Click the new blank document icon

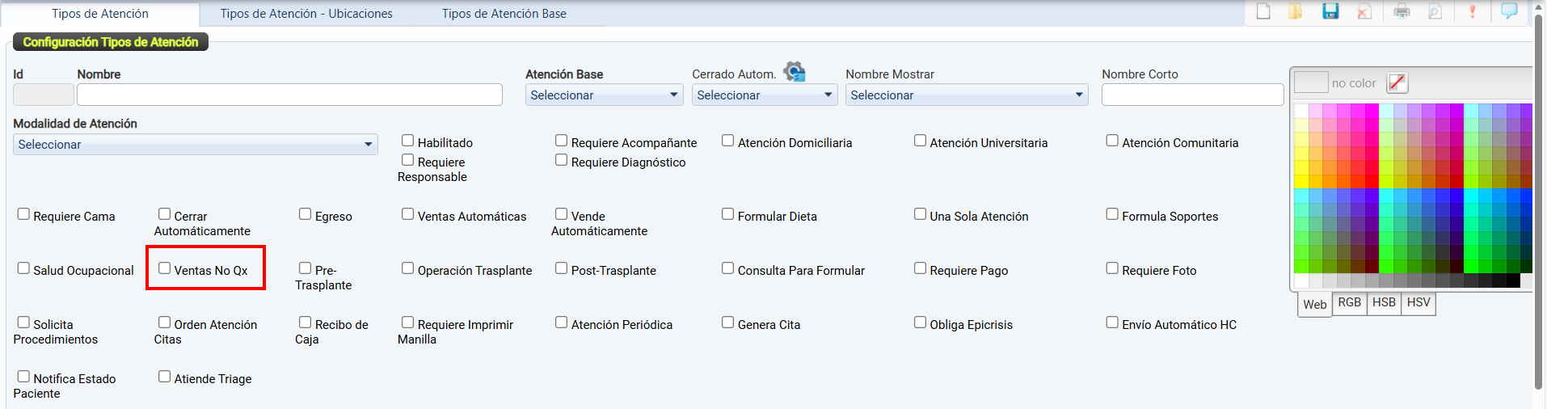tap(1263, 11)
